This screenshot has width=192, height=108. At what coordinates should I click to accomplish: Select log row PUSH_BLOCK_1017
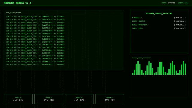(x=35, y=64)
